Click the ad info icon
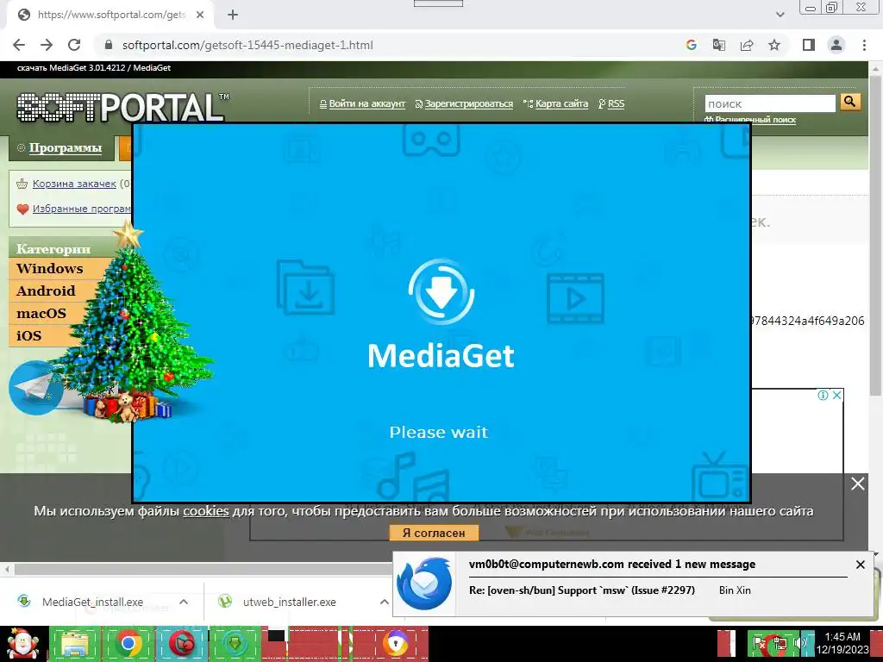The width and height of the screenshot is (883, 662). (823, 395)
